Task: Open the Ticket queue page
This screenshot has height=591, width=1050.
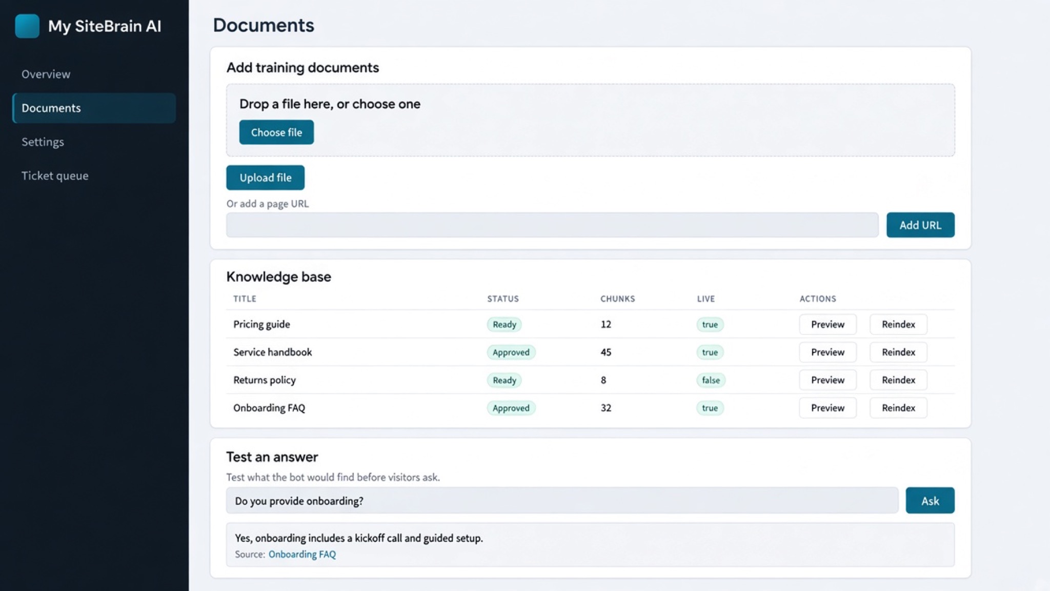Action: point(55,175)
